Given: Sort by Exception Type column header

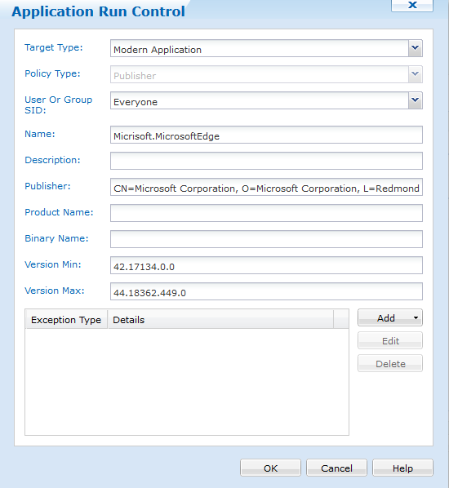Looking at the screenshot, I should (x=66, y=319).
